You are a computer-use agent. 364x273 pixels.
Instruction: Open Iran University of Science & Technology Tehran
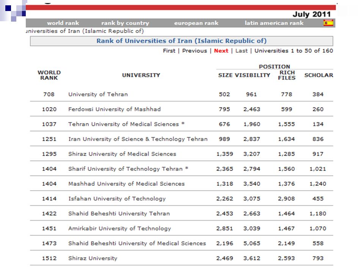(x=138, y=139)
